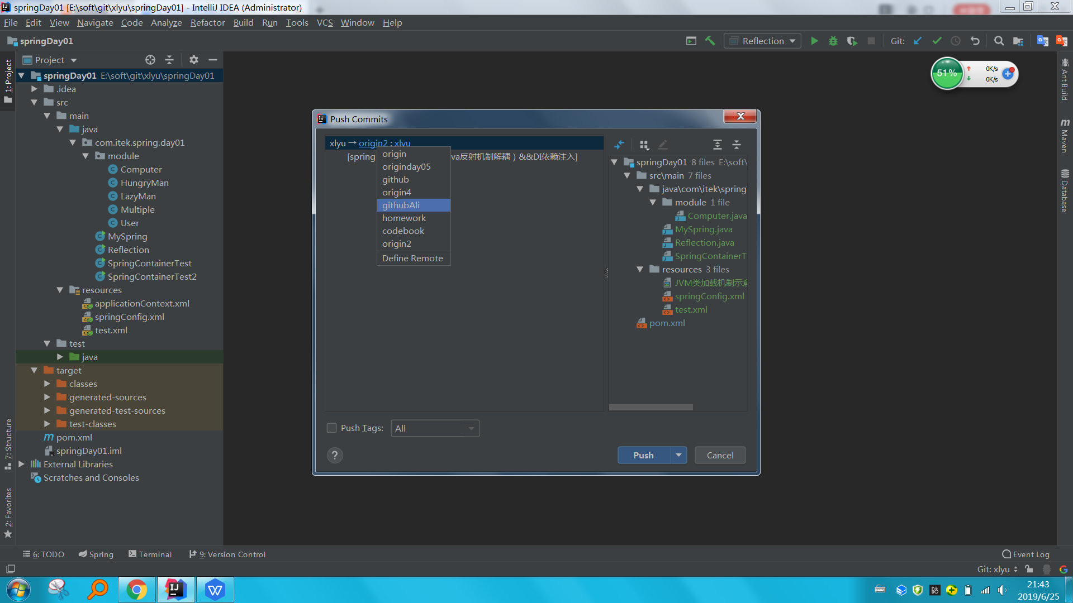Click Group by directory icon in push dialog
1073x603 pixels.
[644, 145]
